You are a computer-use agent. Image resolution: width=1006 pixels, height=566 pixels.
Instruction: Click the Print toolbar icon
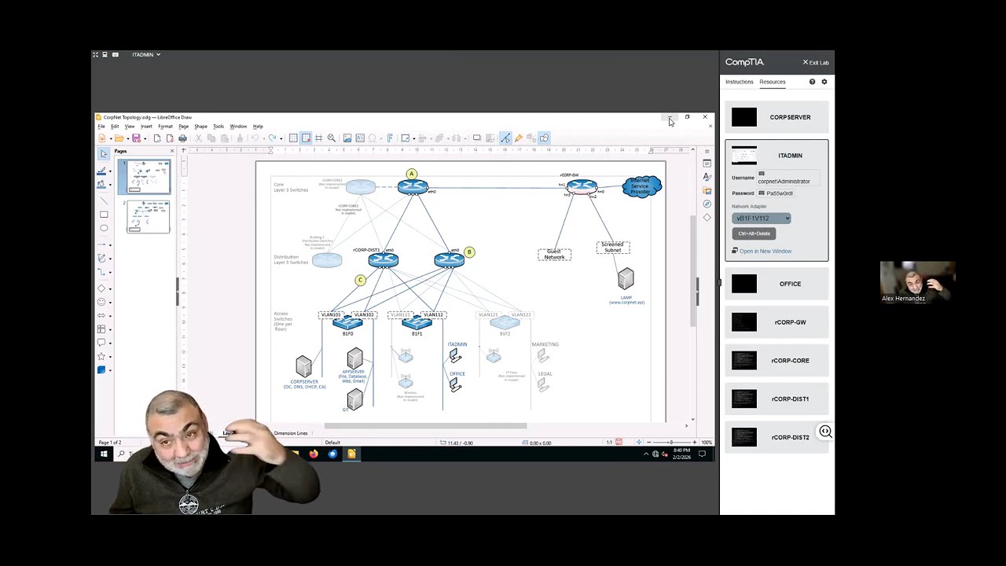click(x=182, y=138)
